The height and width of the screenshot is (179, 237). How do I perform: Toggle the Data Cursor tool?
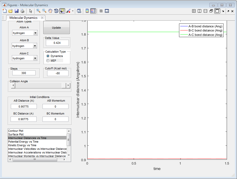62,11
